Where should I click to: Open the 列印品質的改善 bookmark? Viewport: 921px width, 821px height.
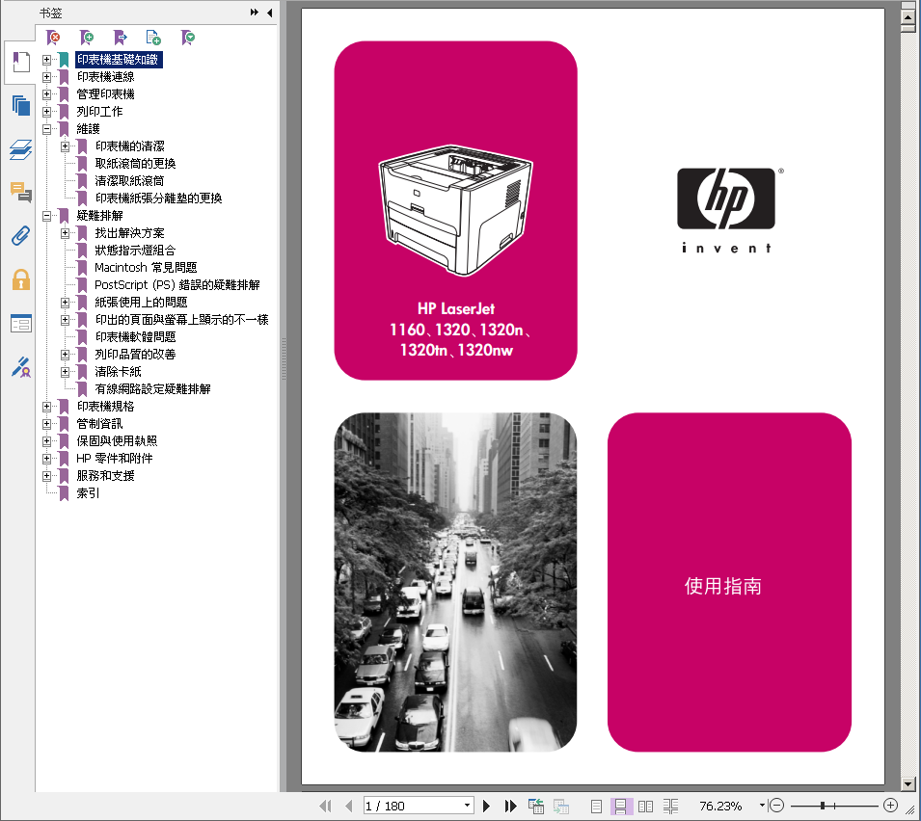[135, 354]
